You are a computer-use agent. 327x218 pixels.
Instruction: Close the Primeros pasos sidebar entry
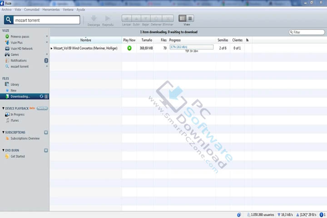47,36
